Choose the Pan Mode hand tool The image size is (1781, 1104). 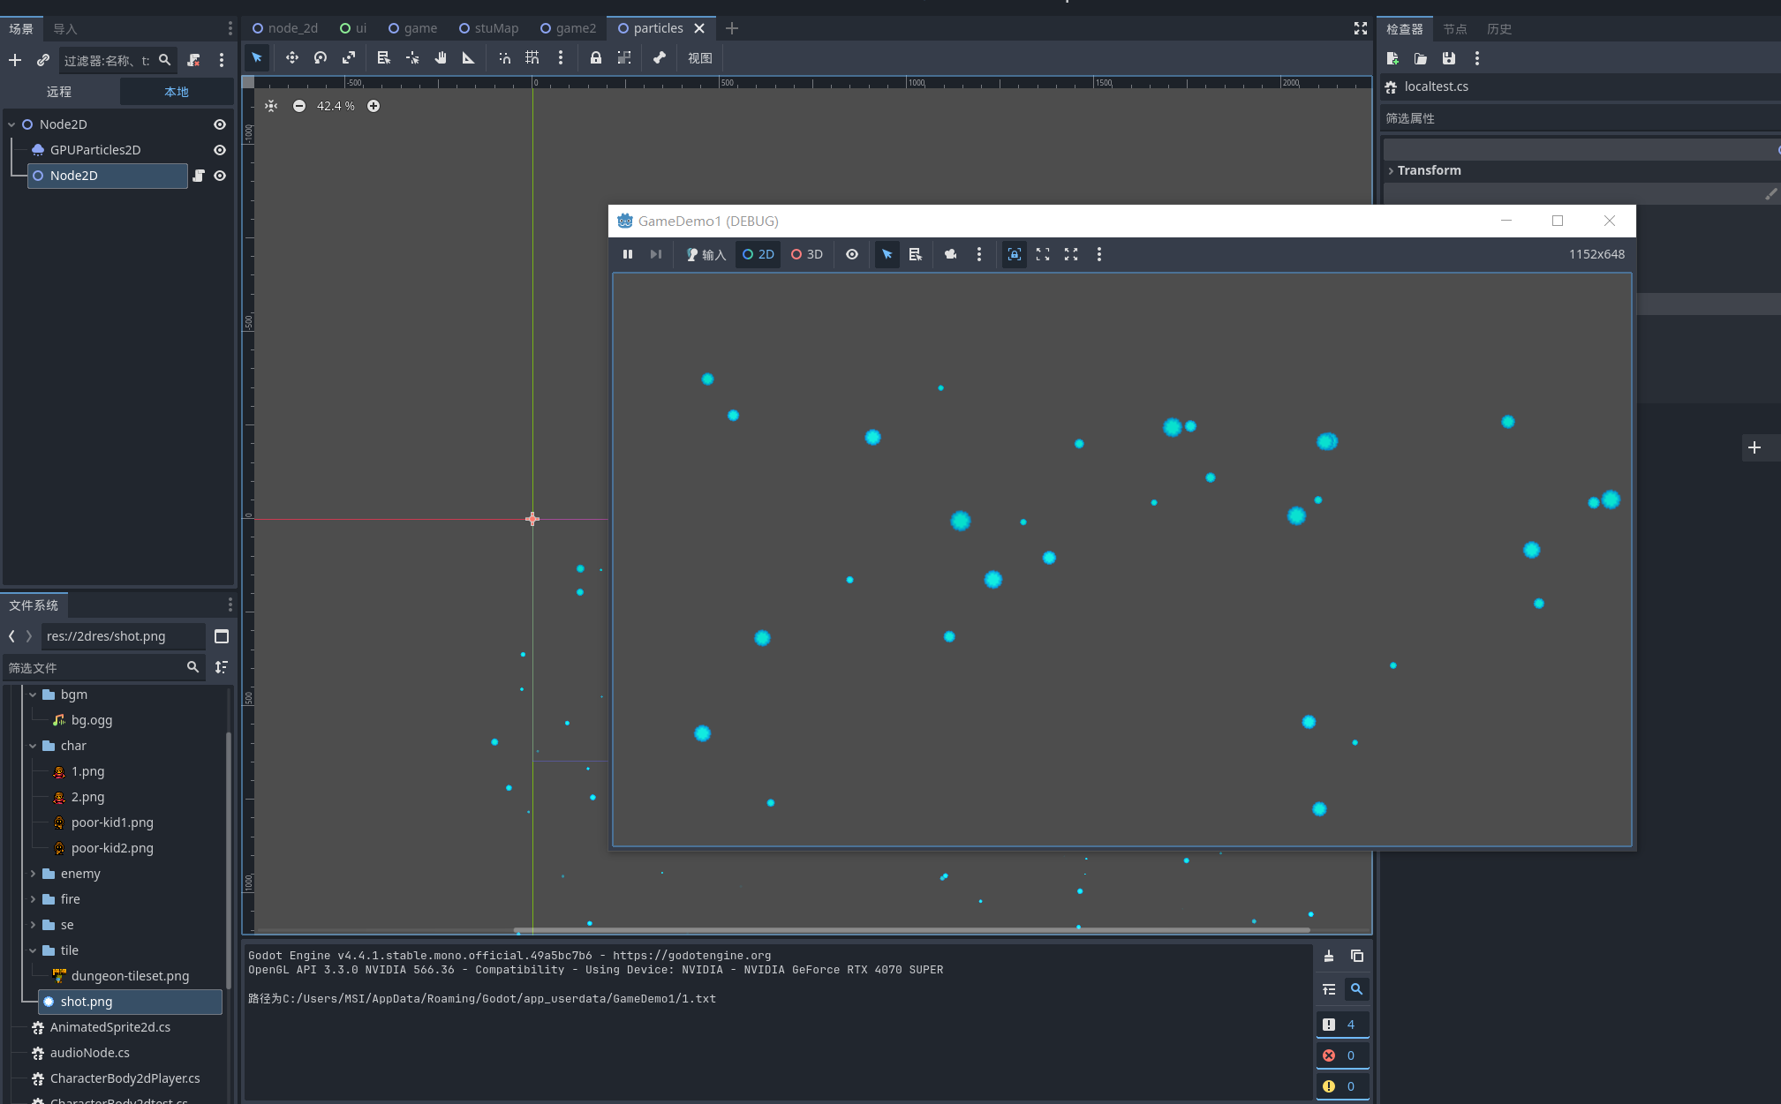pos(441,58)
